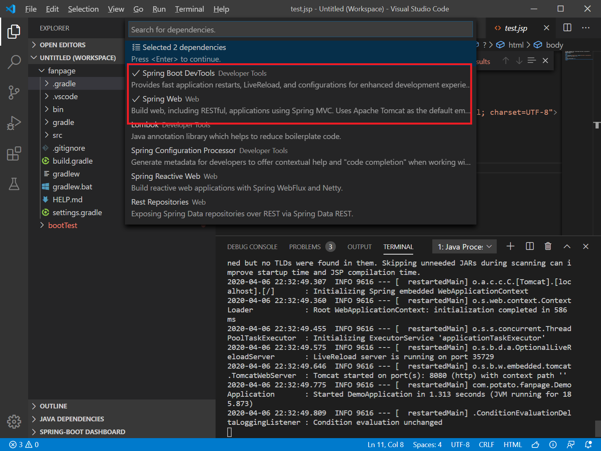
Task: Open the Test (flask) view
Action: click(x=14, y=184)
